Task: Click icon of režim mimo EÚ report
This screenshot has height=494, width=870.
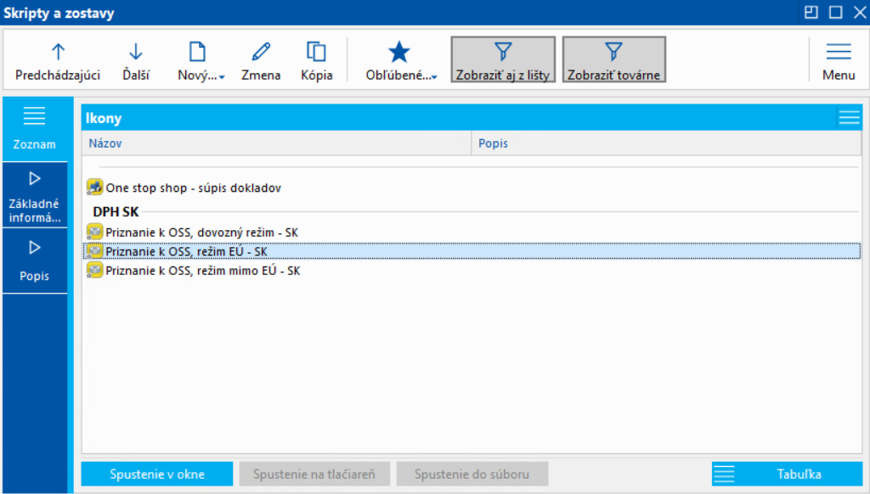Action: point(95,271)
